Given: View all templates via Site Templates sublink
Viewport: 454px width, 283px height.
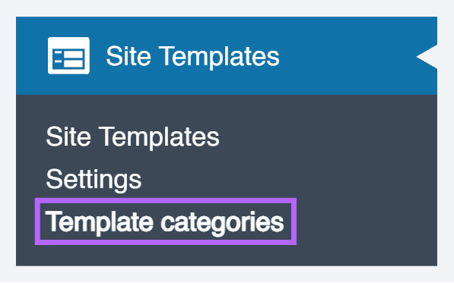Looking at the screenshot, I should pos(132,137).
